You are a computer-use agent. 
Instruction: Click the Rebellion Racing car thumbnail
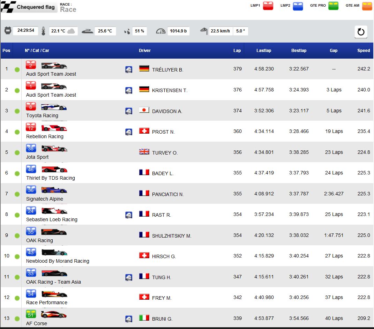click(x=54, y=128)
